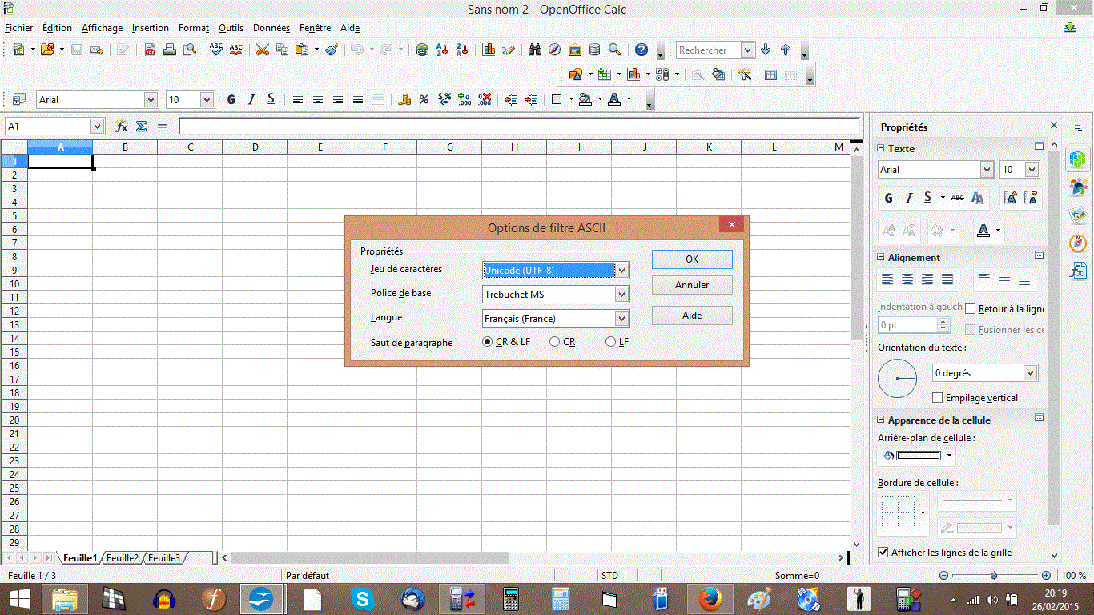This screenshot has height=615, width=1094.
Task: Toggle AutoSpellcheck red wavy ABC icon
Action: (235, 50)
